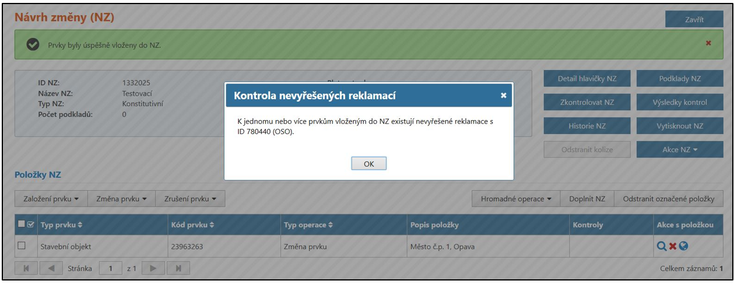Screen dimensions: 734x284
Task: Toggle the select-all checkbox in table header
Action: pos(22,225)
